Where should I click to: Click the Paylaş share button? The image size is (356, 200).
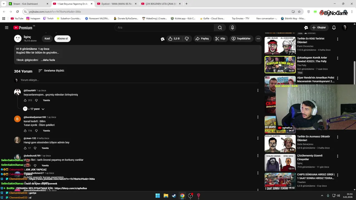pyautogui.click(x=202, y=39)
